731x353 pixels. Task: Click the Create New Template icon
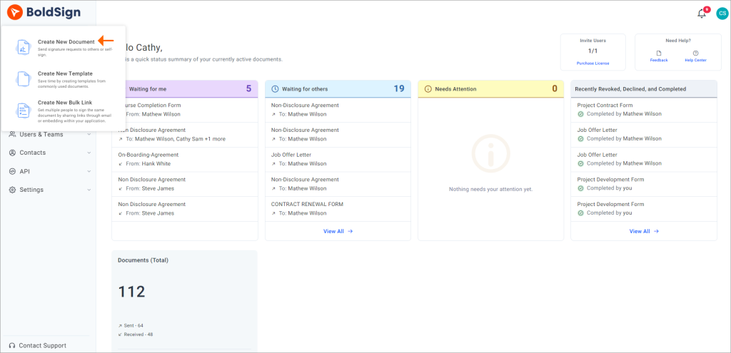(24, 78)
